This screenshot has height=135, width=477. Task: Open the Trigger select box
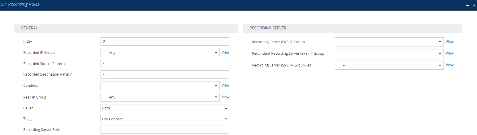pyautogui.click(x=165, y=119)
